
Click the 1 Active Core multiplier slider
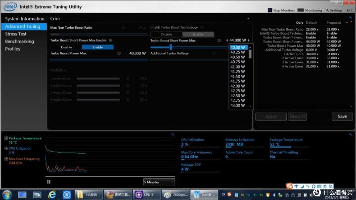point(98,79)
